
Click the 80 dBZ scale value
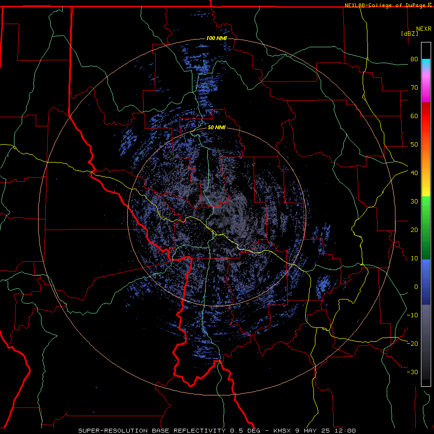[414, 59]
